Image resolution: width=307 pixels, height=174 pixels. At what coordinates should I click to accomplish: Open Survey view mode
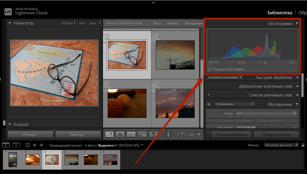coord(142,134)
